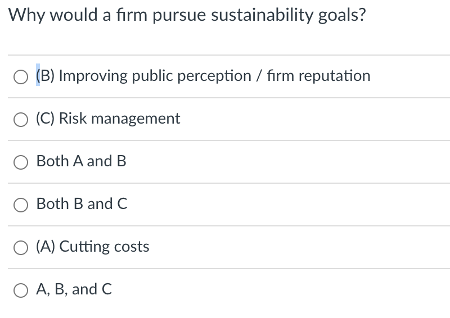This screenshot has height=318, width=450.
Task: Click the "(C) Risk management" answer label
Action: tap(108, 119)
